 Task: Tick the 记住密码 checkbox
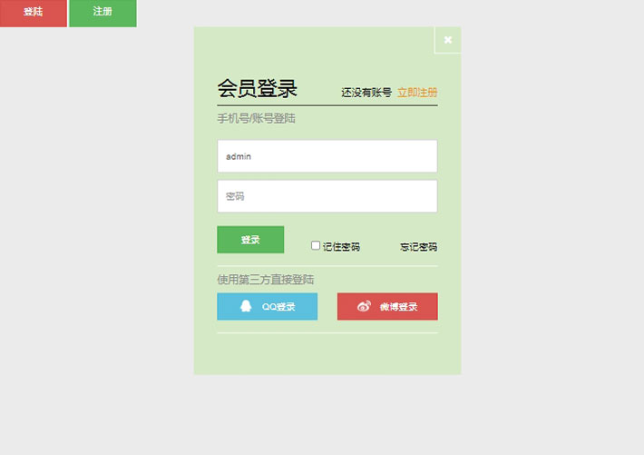coord(316,245)
